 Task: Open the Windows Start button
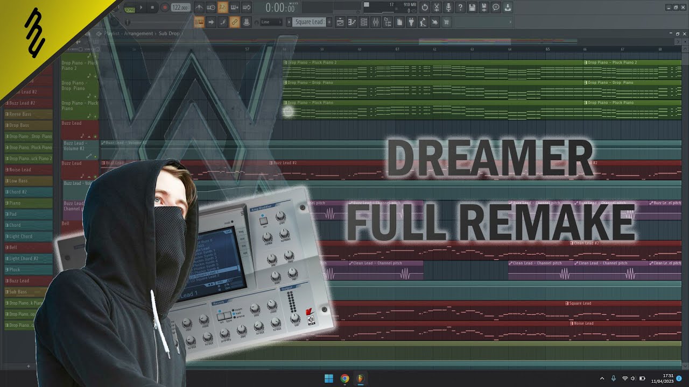tap(328, 378)
